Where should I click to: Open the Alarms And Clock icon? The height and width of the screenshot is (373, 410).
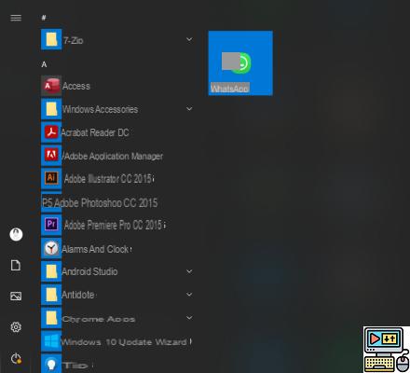coord(51,248)
